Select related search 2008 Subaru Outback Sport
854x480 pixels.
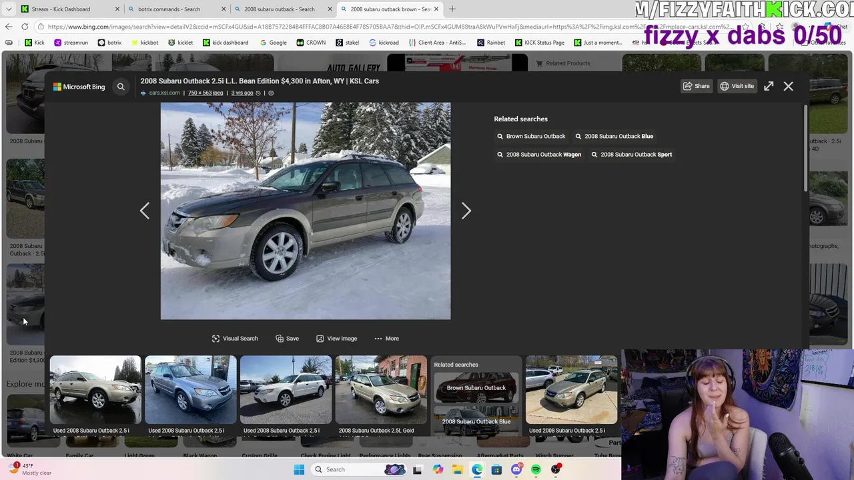pyautogui.click(x=632, y=155)
